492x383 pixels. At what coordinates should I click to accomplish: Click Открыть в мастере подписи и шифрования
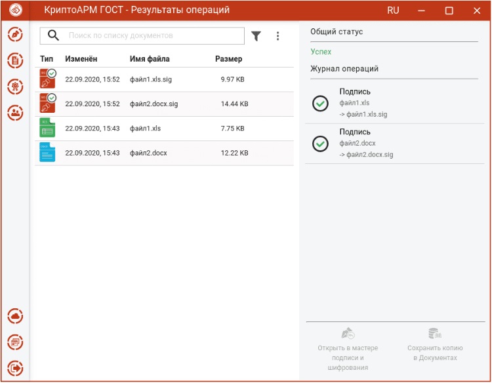coord(348,349)
